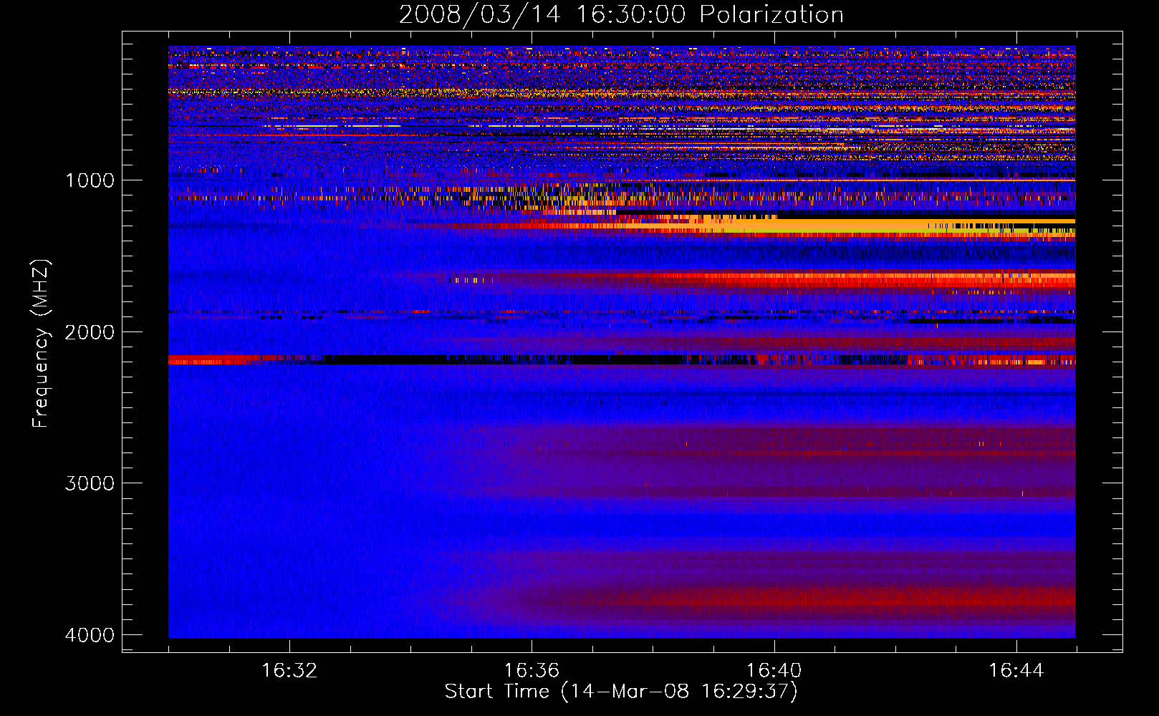The height and width of the screenshot is (716, 1159).
Task: Click the '1000' frequency tick label
Action: (90, 180)
